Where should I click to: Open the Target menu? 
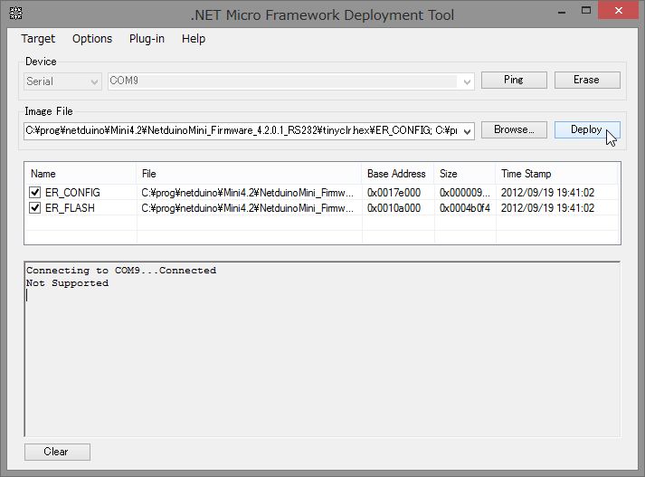38,39
